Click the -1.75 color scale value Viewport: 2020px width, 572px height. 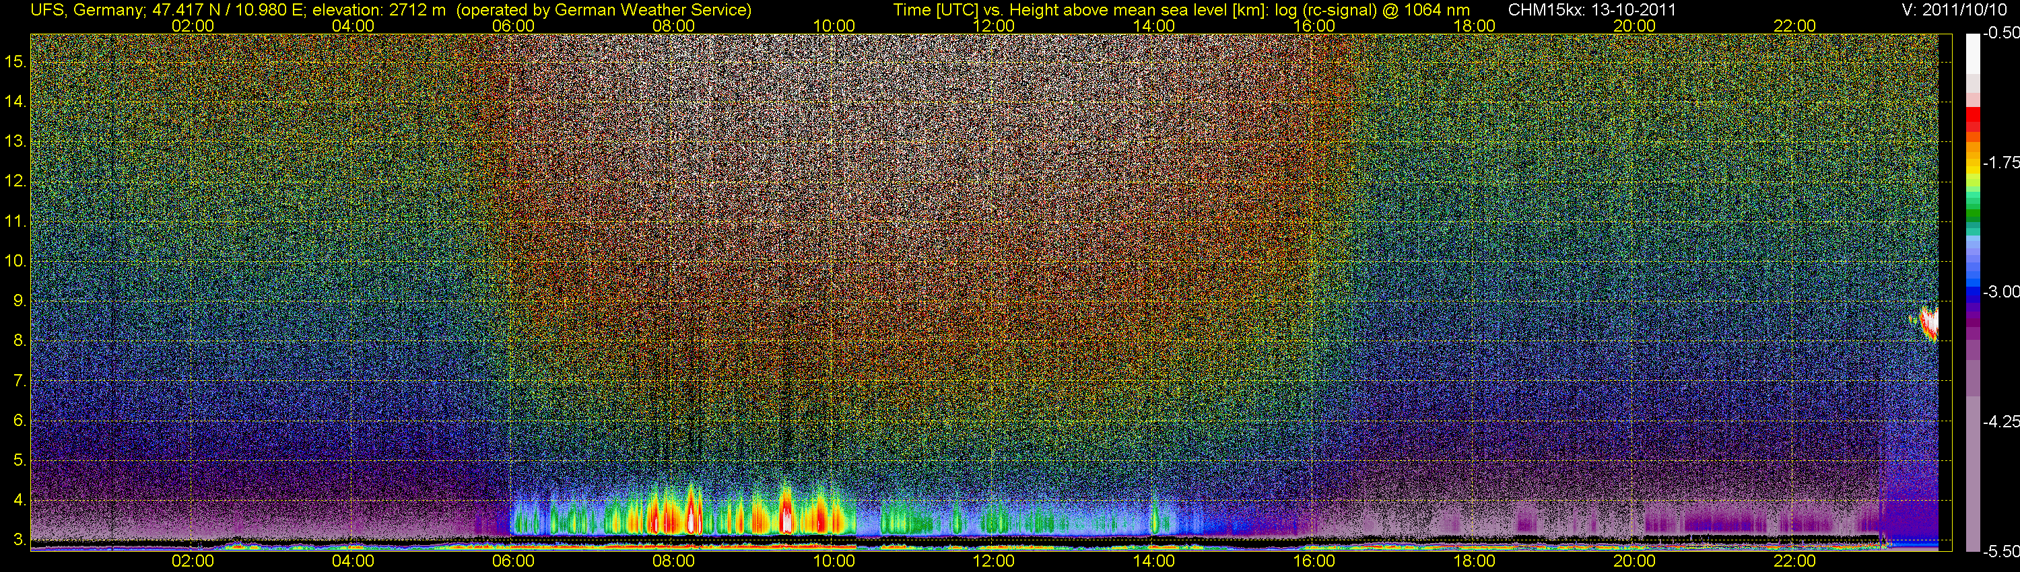click(2001, 162)
